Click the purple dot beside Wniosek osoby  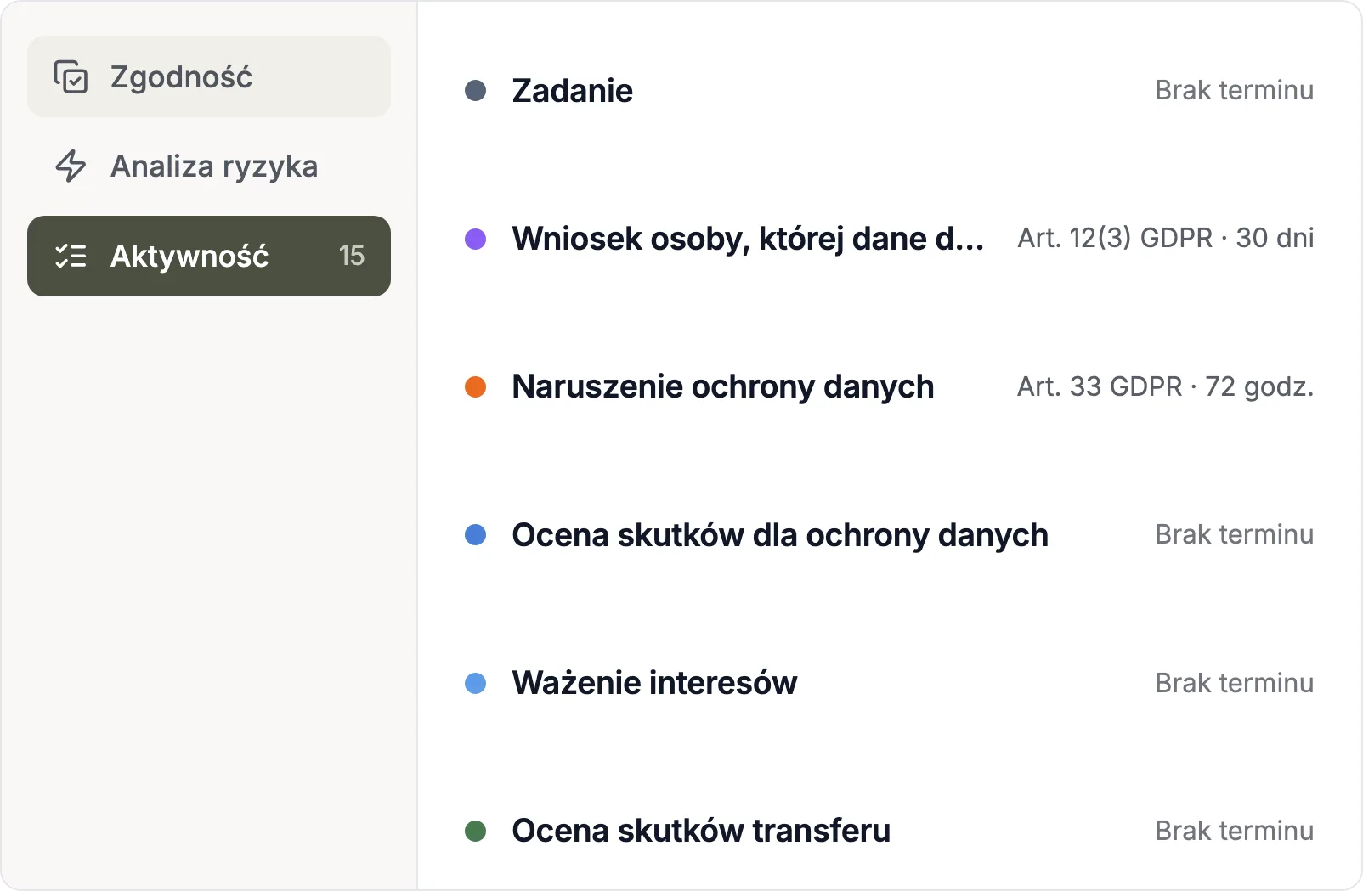coord(476,239)
